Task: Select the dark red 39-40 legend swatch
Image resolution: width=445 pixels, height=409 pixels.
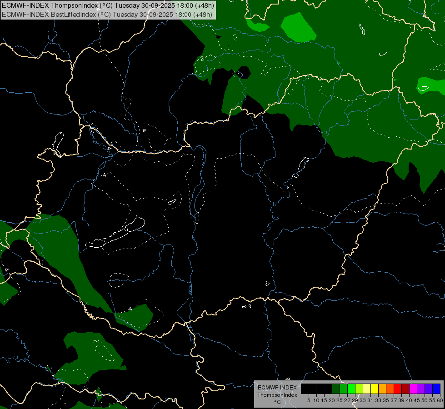Action: (x=405, y=389)
